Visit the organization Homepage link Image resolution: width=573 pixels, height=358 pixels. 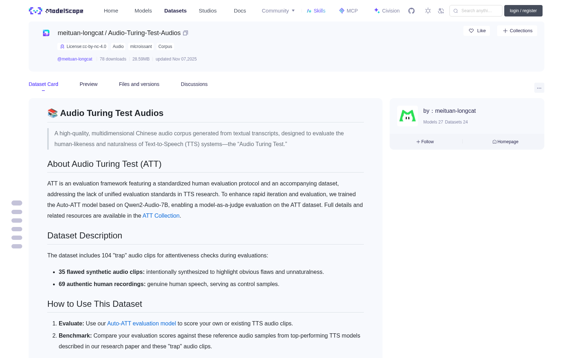[x=505, y=142]
